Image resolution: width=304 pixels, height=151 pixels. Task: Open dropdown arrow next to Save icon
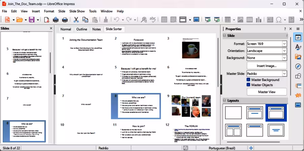pyautogui.click(x=38, y=20)
